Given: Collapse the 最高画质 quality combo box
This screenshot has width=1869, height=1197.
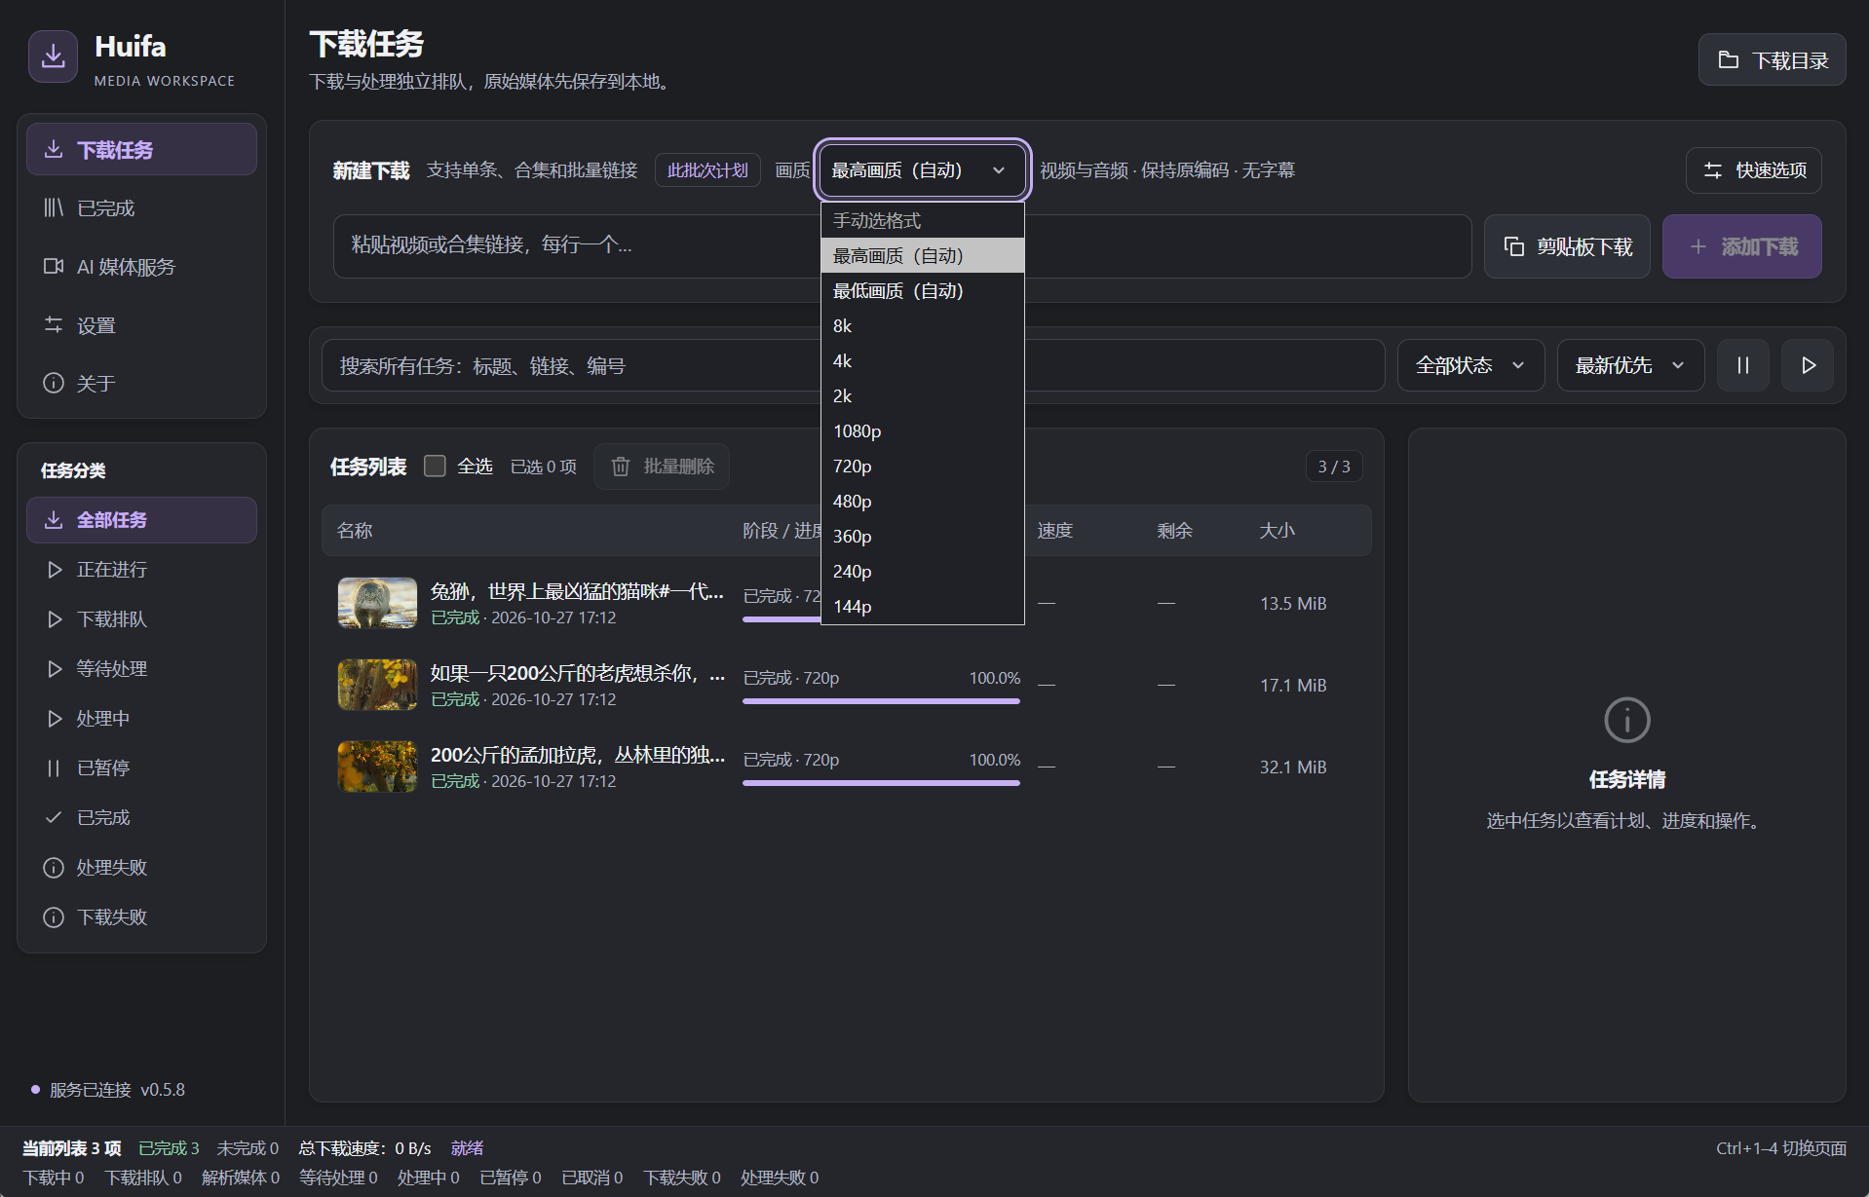Looking at the screenshot, I should coord(922,170).
